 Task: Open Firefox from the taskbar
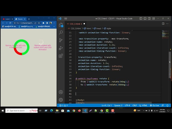(79, 110)
